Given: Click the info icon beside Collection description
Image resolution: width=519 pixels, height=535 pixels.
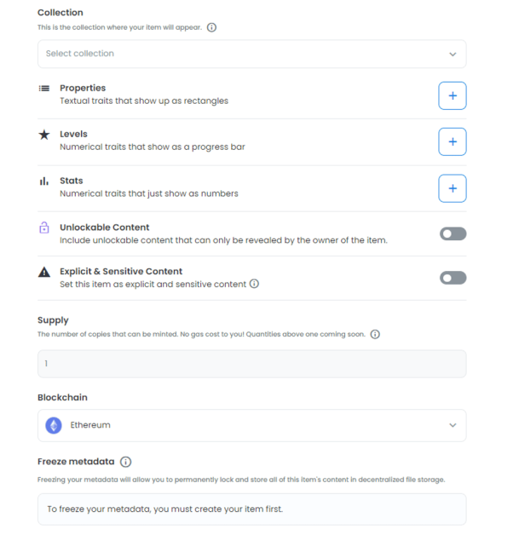Looking at the screenshot, I should click(x=211, y=27).
